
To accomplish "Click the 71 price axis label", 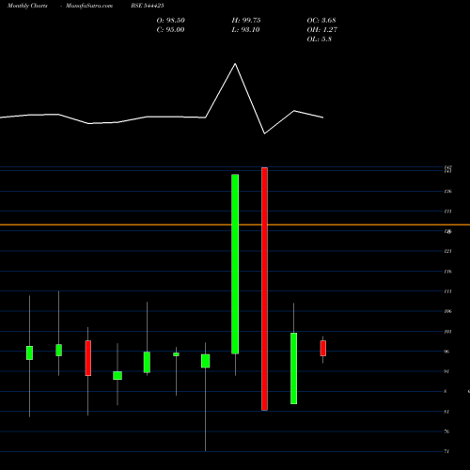I will tap(446, 451).
